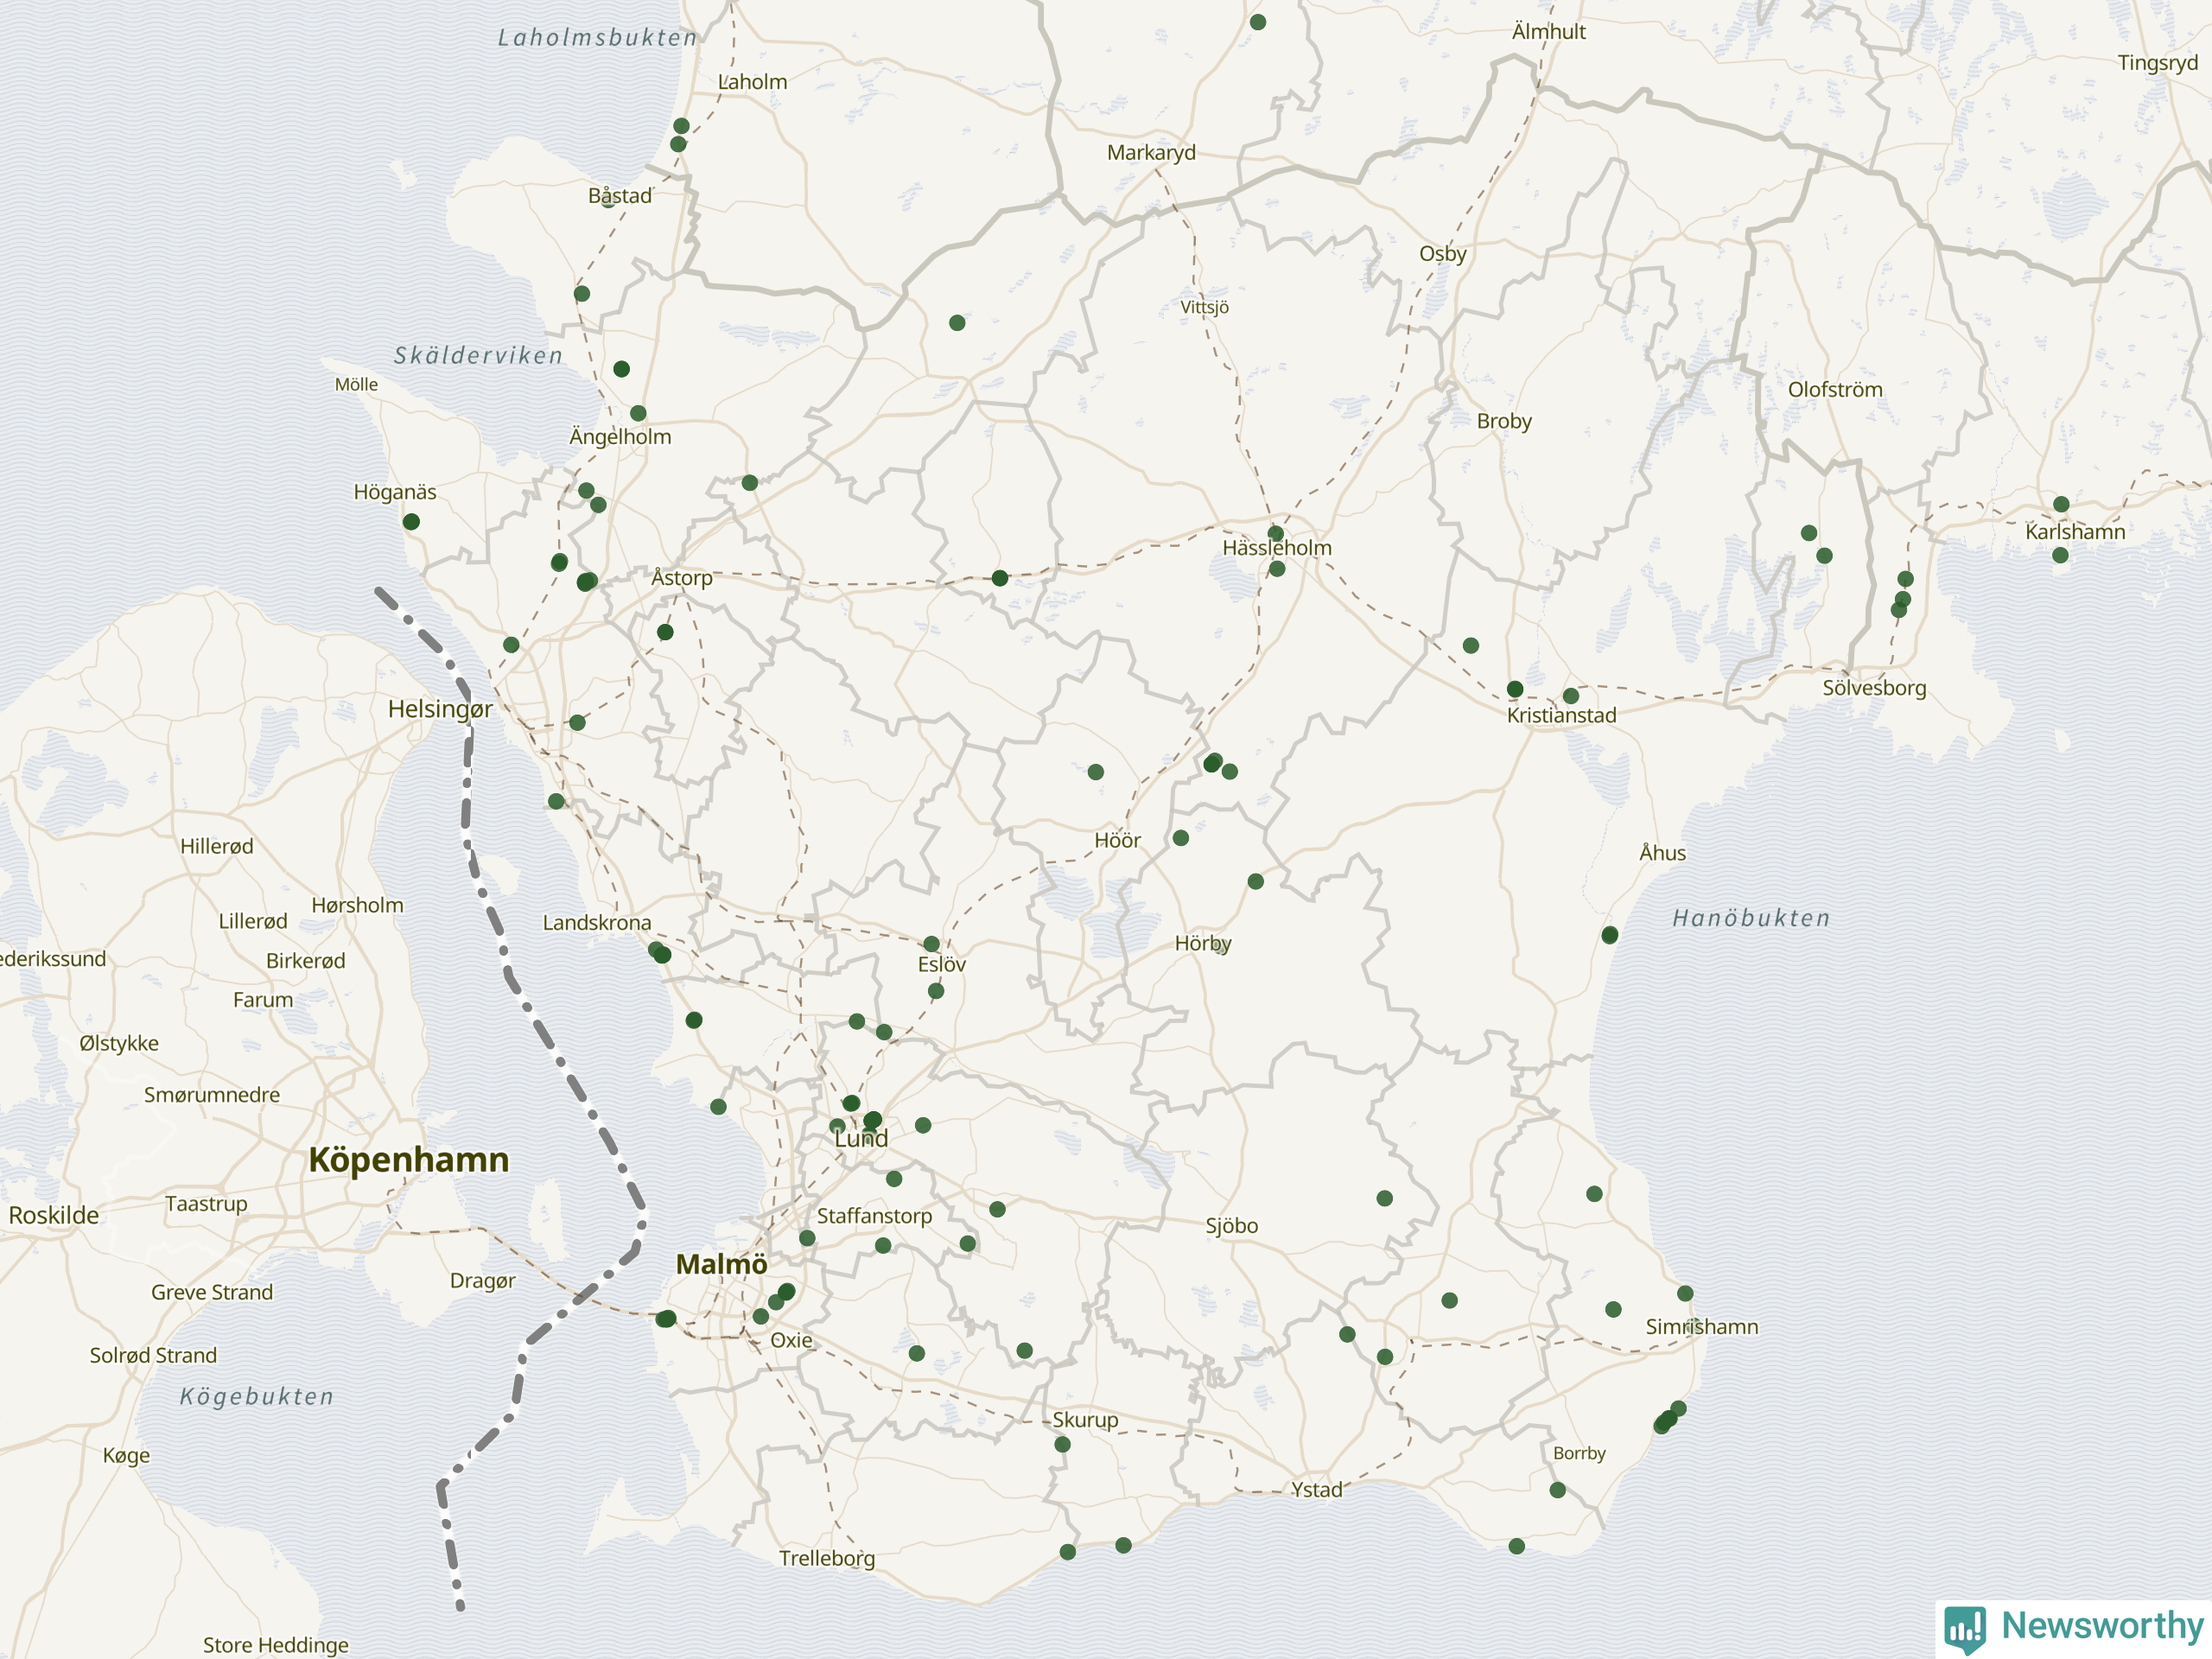Click the Karlshamn label

2075,532
